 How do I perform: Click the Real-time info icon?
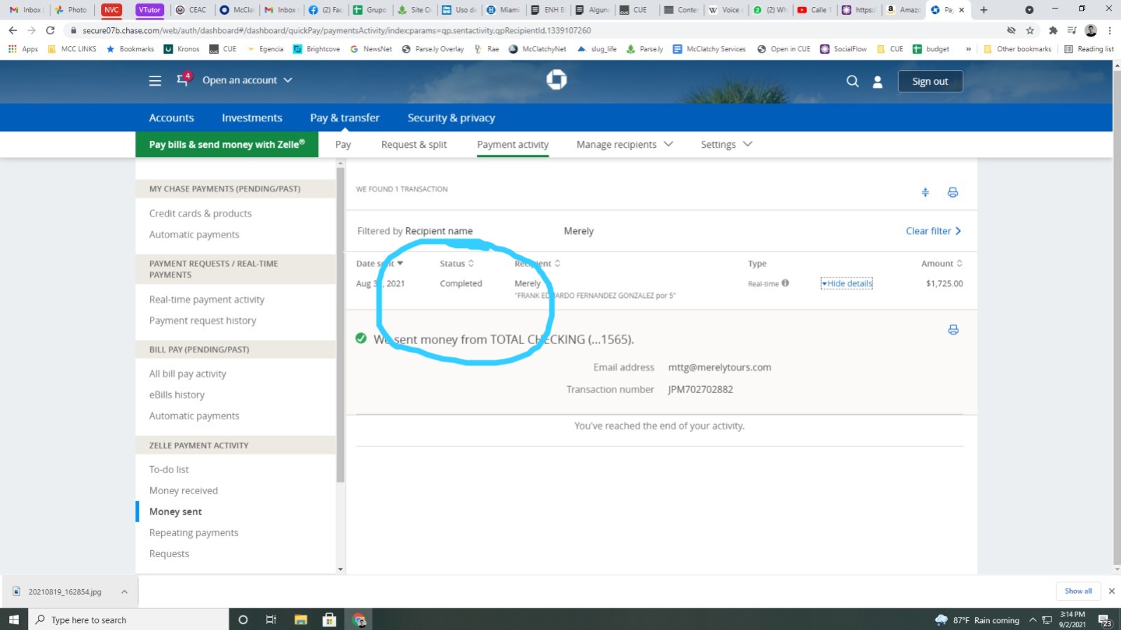(785, 283)
